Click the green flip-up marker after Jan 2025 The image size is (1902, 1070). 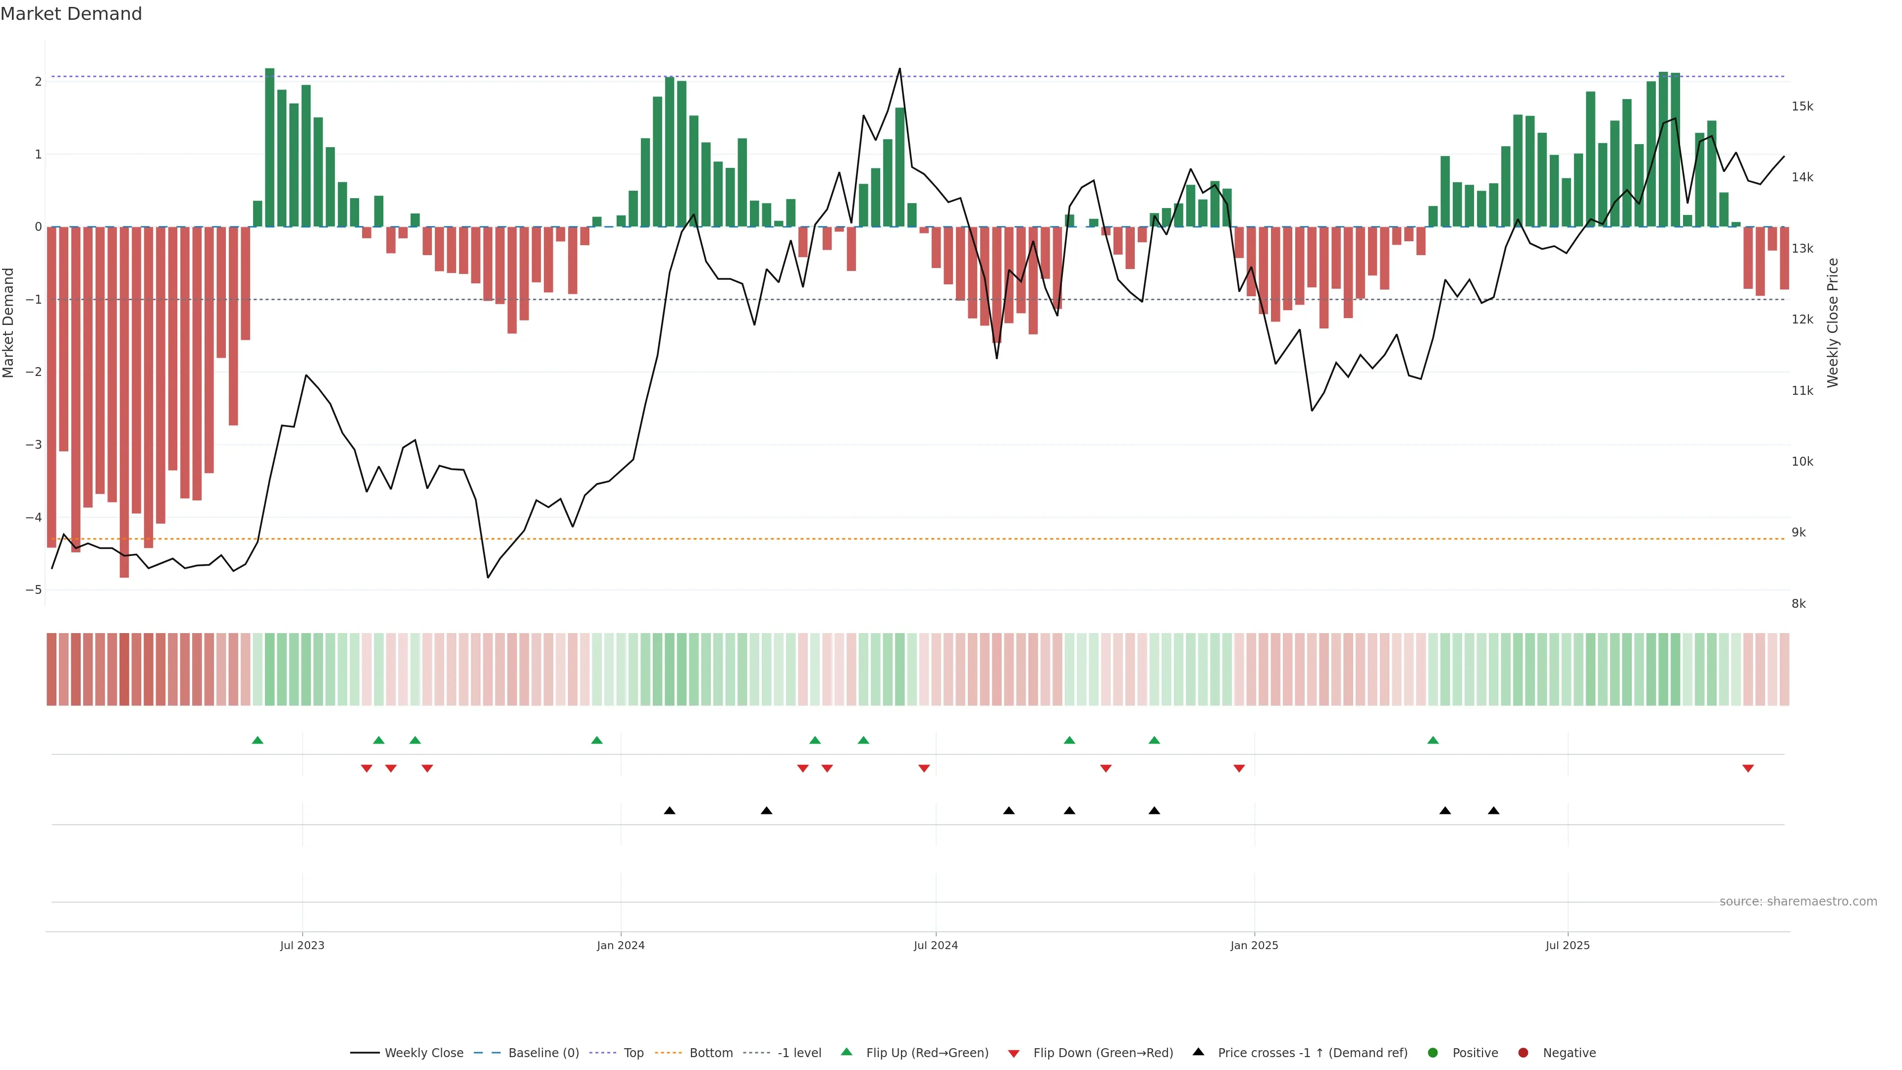[x=1432, y=740]
